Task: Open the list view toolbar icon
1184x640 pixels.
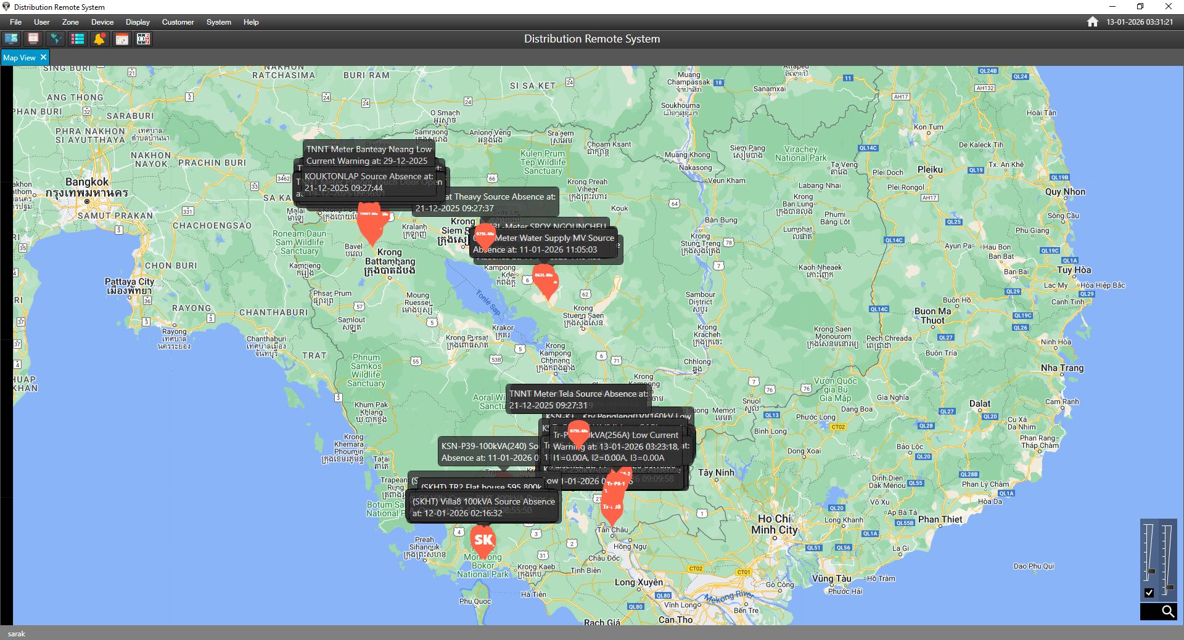Action: (78, 38)
